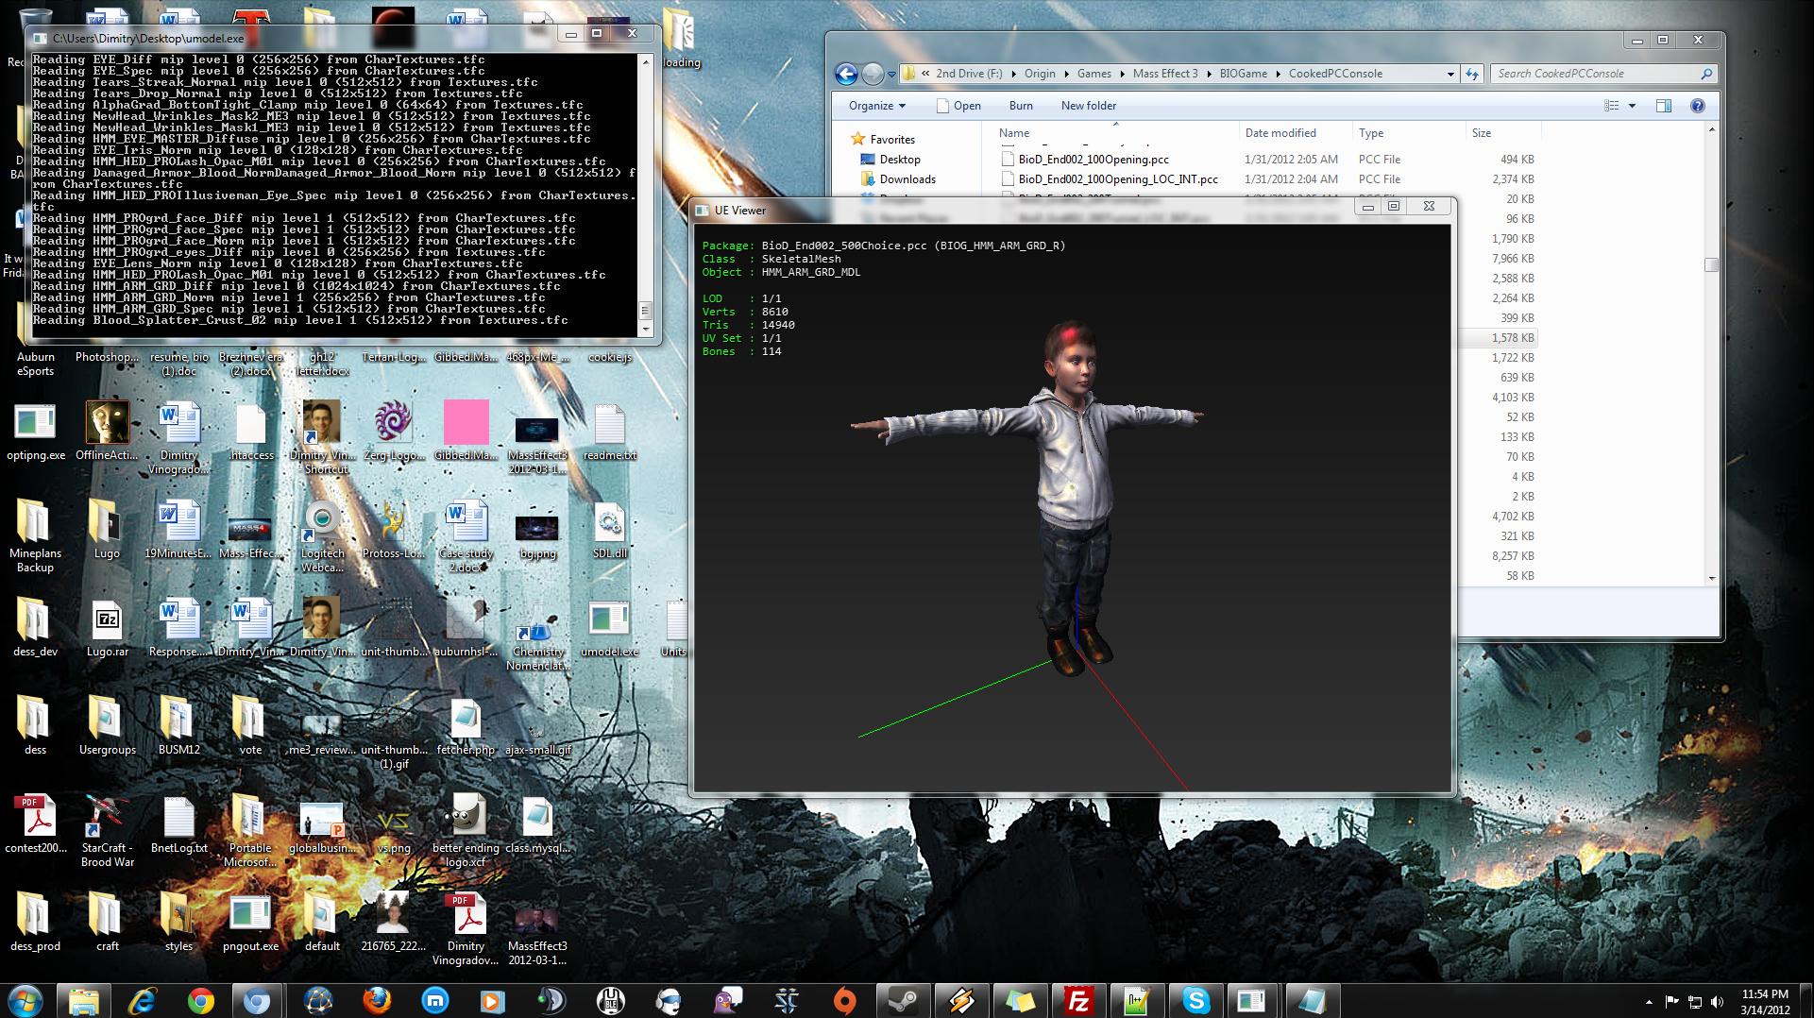Select the readme.txt desktop icon
This screenshot has height=1018, width=1814.
609,433
